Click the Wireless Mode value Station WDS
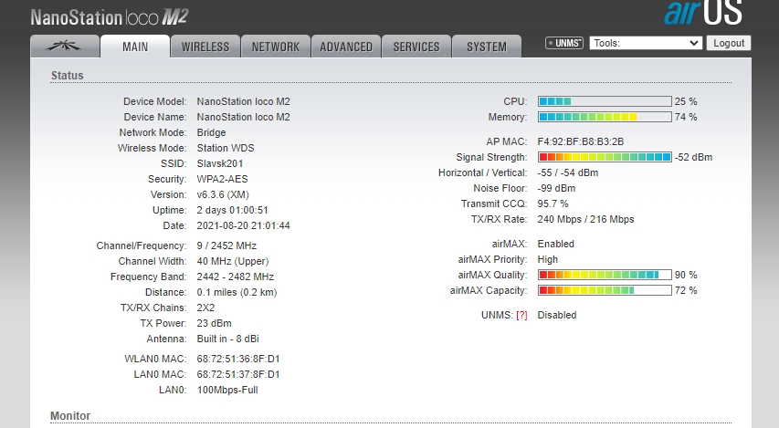 pyautogui.click(x=225, y=148)
